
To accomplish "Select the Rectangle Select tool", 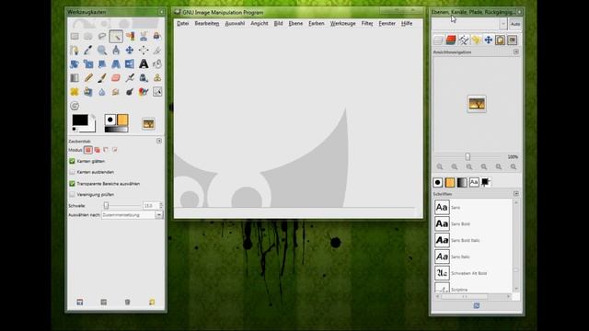I will (x=75, y=37).
